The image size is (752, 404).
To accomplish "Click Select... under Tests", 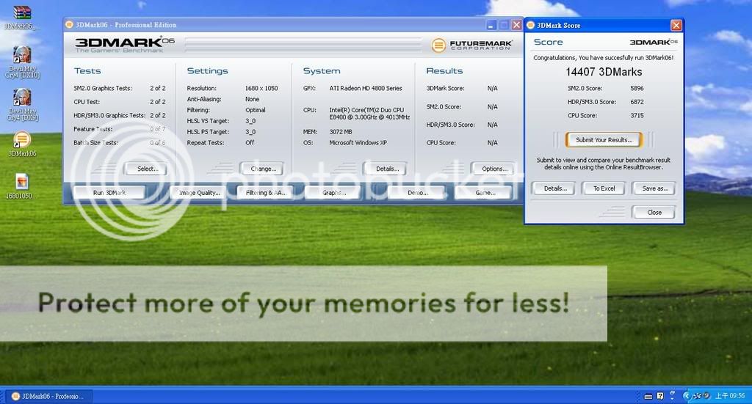I will (x=147, y=169).
